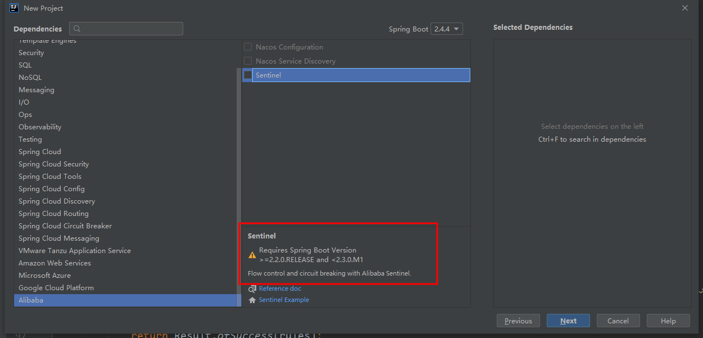This screenshot has width=703, height=338.
Task: Click the Nacos Service Discovery label
Action: 296,61
